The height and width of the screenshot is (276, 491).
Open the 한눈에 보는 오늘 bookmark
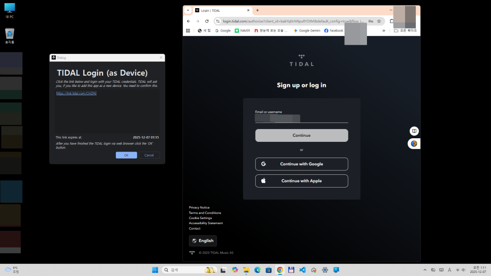(271, 30)
